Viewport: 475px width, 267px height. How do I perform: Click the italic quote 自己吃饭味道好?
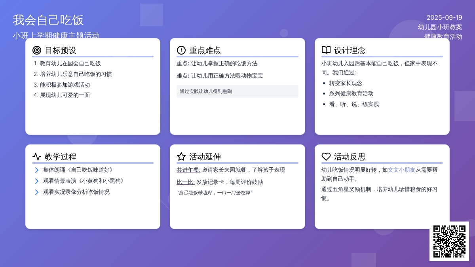coord(214,193)
